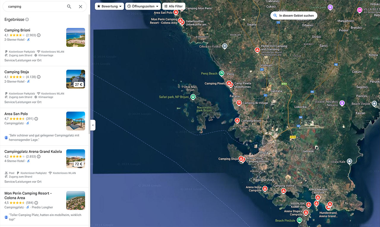Click Arena Grand Kažela thumbnail 72 €
Screen dimensions: 380x227
pyautogui.click(x=76, y=159)
